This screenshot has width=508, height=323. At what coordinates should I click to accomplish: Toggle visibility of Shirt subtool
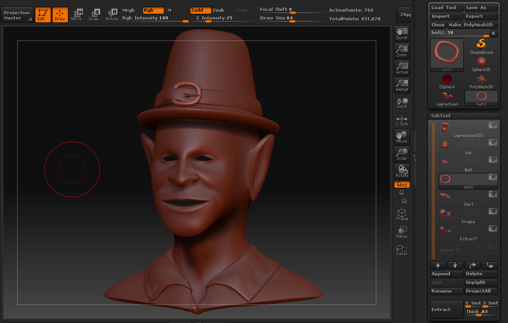(x=493, y=194)
